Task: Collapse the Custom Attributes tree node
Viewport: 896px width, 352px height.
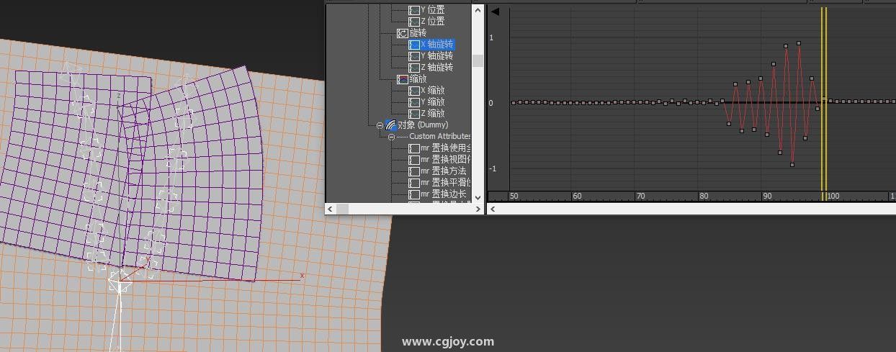Action: point(392,137)
